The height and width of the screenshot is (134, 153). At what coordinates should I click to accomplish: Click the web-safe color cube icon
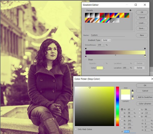[132, 96]
